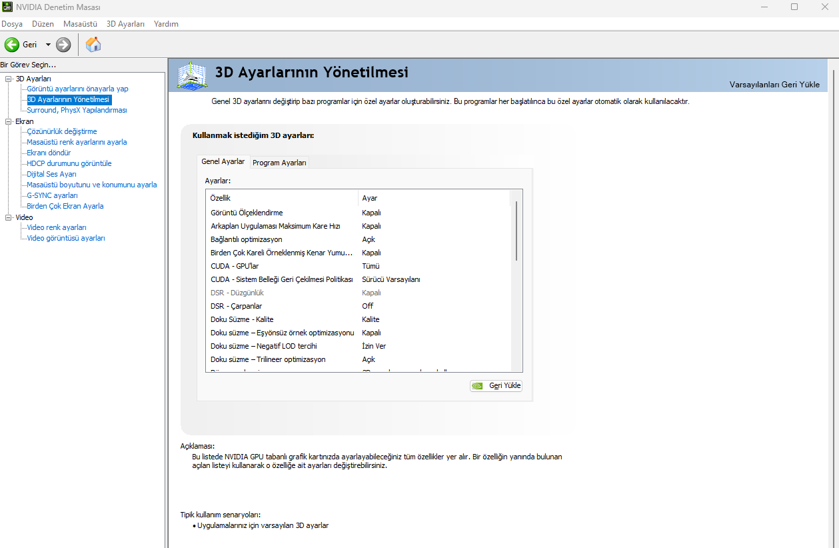This screenshot has width=839, height=548.
Task: Open Surround, PhysX Yapılandırması
Action: [77, 110]
